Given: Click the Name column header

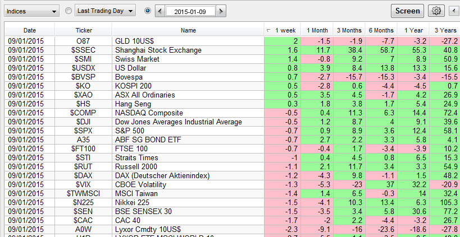Looking at the screenshot, I should click(x=188, y=30).
